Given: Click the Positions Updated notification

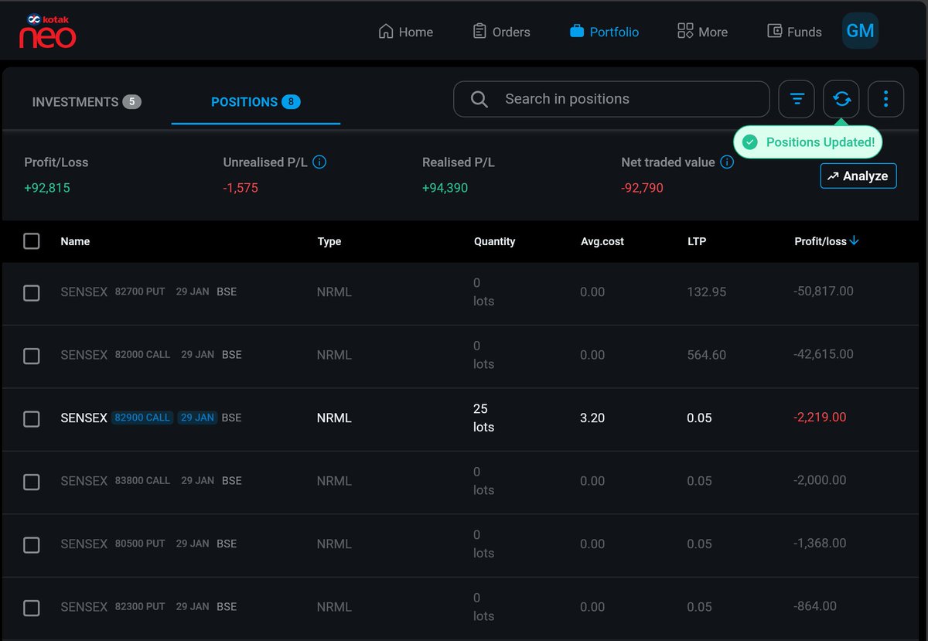Looking at the screenshot, I should point(808,142).
